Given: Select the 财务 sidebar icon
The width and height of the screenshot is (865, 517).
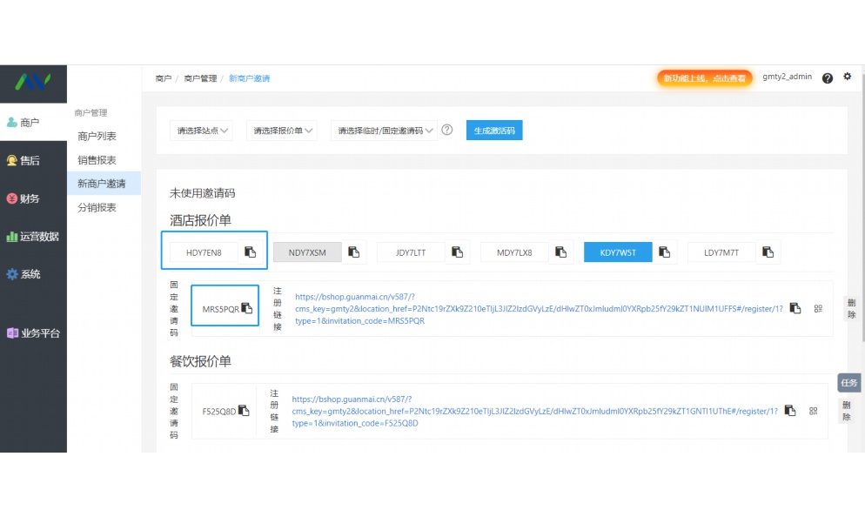Looking at the screenshot, I should click(x=33, y=198).
